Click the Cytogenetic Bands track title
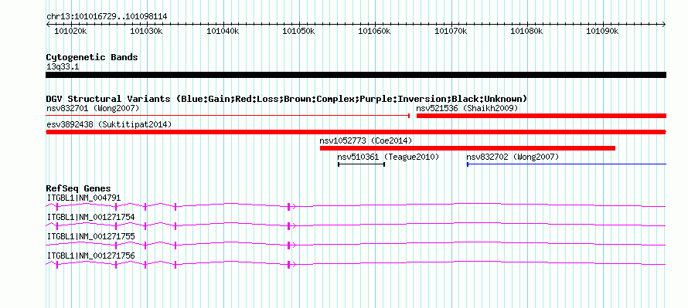Image resolution: width=688 pixels, height=308 pixels. point(92,57)
